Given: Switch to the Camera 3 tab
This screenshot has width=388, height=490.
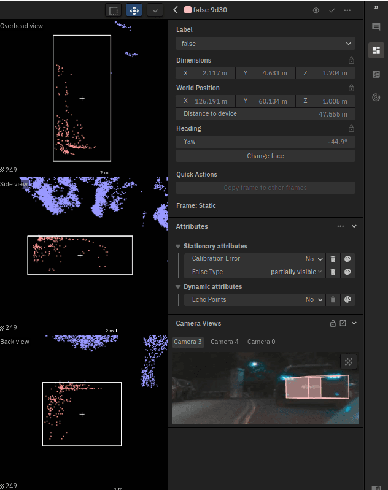Looking at the screenshot, I should pos(188,342).
